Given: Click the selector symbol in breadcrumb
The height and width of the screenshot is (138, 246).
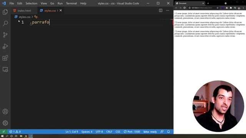Looking at the screenshot, I should tap(36, 17).
